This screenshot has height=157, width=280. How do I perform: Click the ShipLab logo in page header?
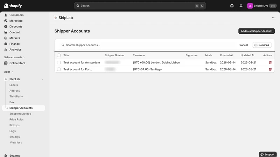pos(56,18)
